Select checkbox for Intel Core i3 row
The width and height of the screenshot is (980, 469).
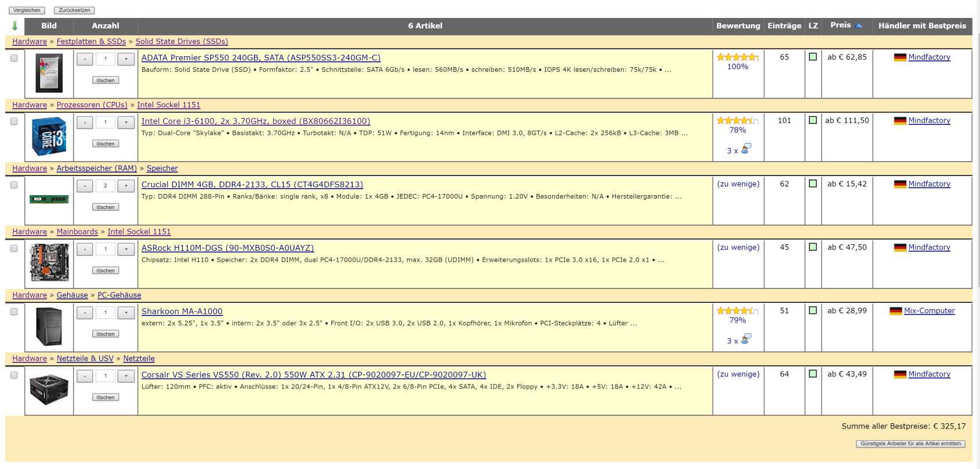(x=14, y=122)
